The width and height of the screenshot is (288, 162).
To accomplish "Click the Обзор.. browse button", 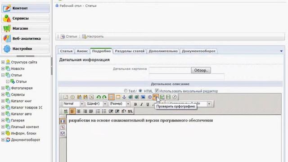I will (201, 70).
